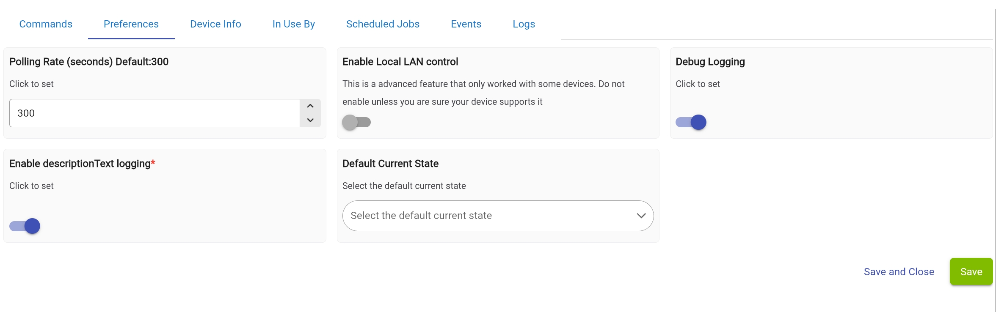Click the page's vertical scrollbar

tap(994, 156)
